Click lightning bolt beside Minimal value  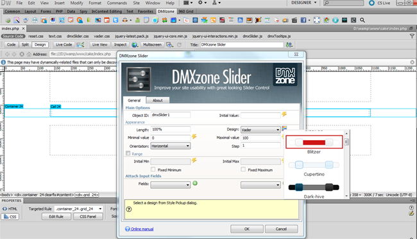pos(194,137)
